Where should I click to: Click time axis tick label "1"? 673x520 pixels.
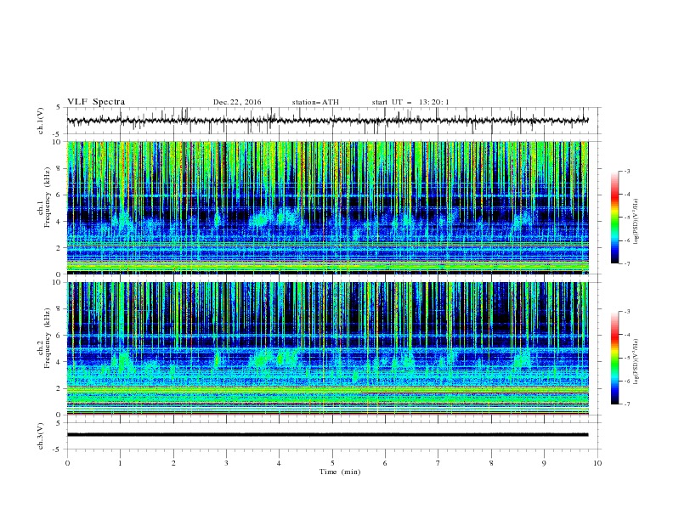[x=120, y=463]
